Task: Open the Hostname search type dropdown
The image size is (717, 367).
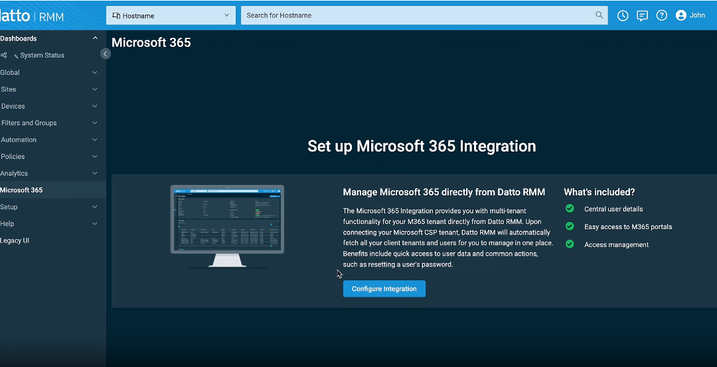Action: point(171,15)
